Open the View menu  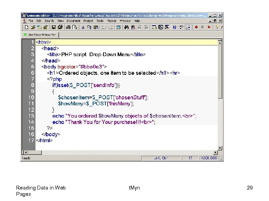(61, 21)
